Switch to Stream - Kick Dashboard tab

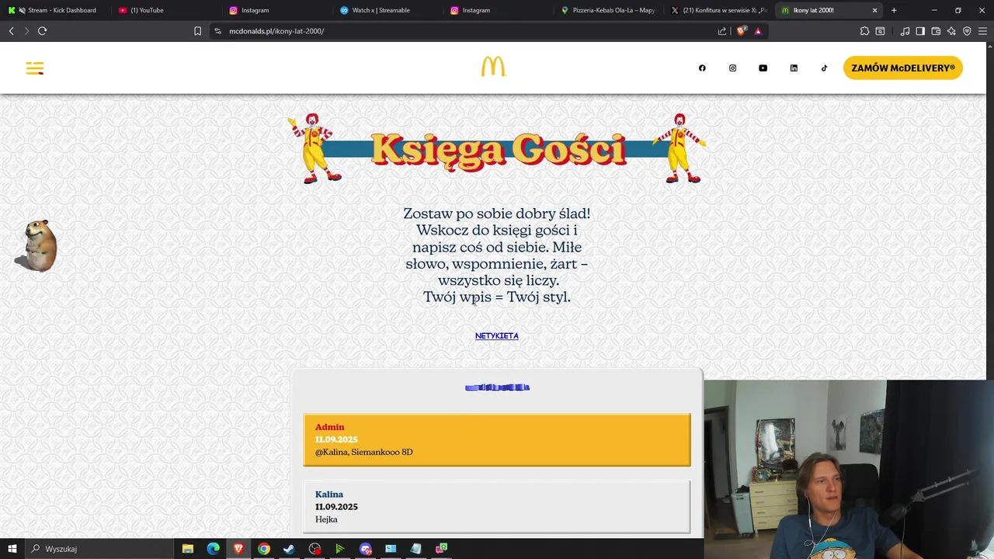[x=56, y=10]
